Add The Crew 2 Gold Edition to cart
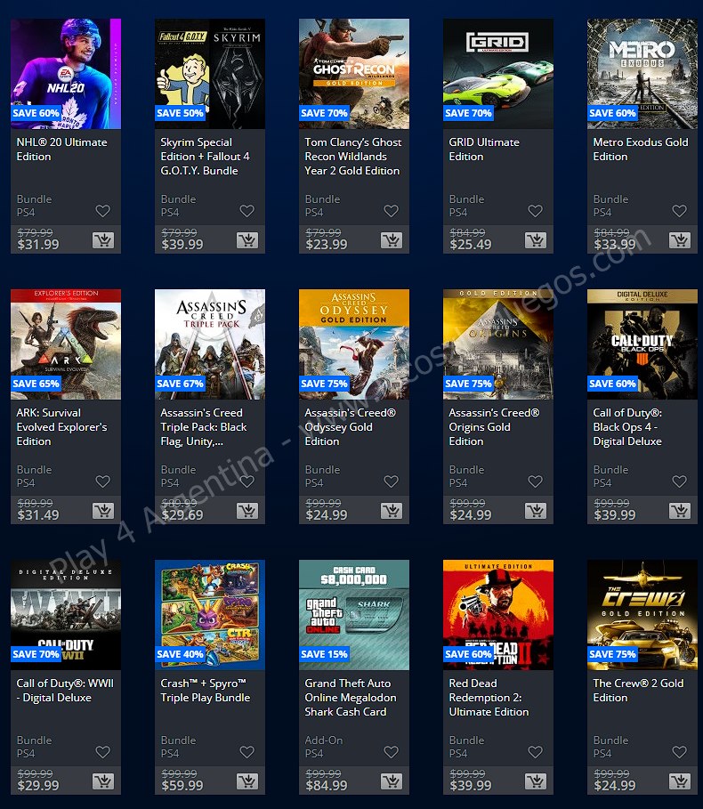The image size is (703, 809). click(679, 781)
